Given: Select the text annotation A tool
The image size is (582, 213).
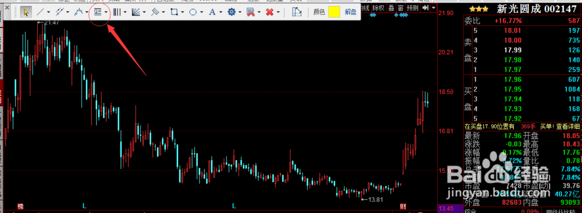Looking at the screenshot, I should point(212,12).
